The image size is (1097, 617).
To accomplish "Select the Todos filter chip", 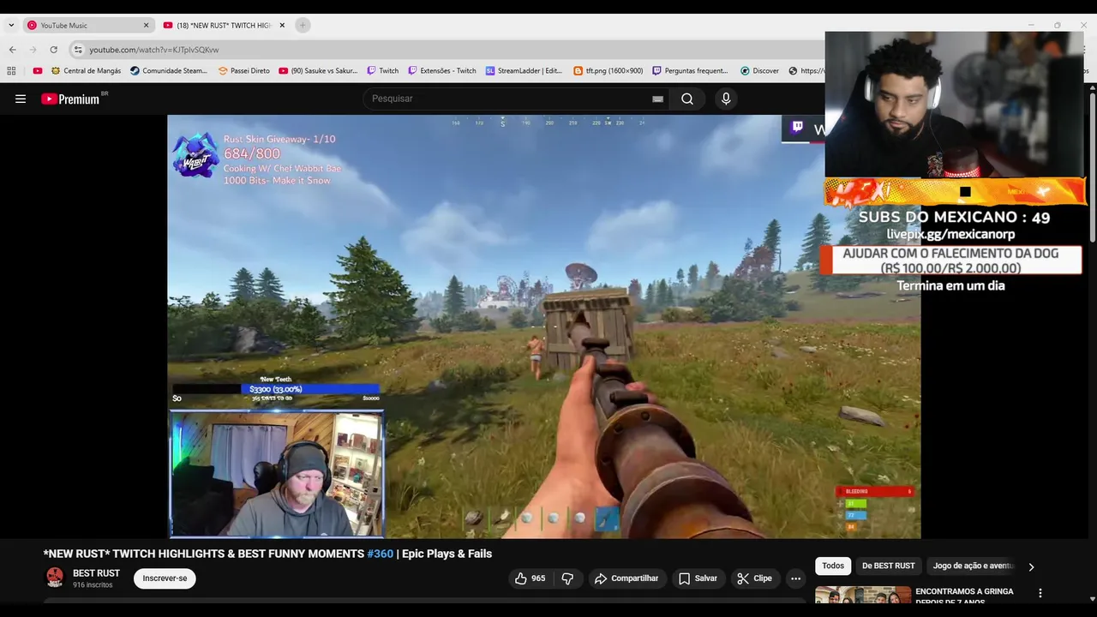I will (x=833, y=566).
